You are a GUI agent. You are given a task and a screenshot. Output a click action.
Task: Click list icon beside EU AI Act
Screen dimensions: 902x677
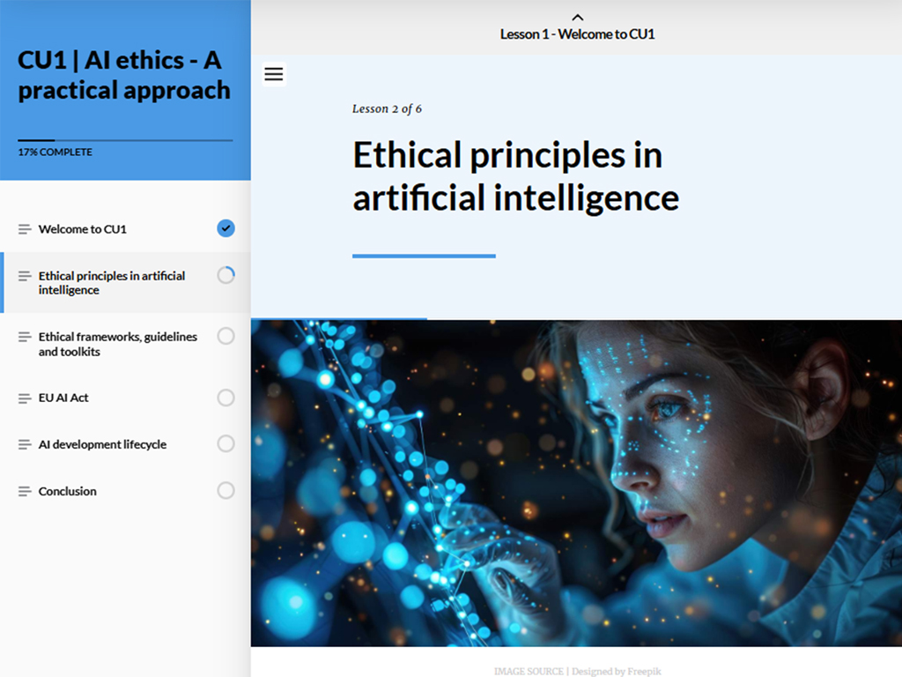click(x=25, y=398)
